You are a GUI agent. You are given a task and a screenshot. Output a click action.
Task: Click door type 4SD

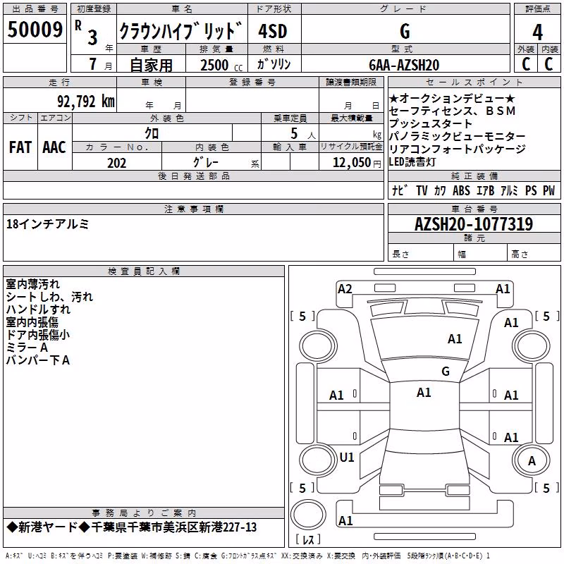tap(273, 31)
